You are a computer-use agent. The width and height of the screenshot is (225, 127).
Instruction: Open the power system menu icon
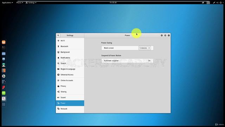(x=221, y=2)
